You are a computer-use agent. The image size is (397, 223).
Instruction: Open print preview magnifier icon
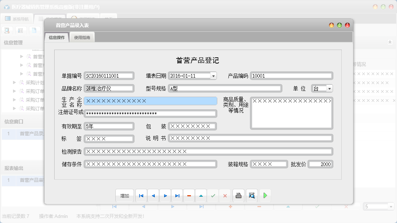pyautogui.click(x=252, y=196)
